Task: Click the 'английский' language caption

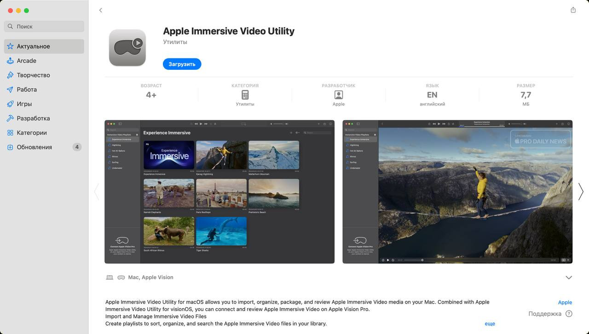Action: pos(432,104)
